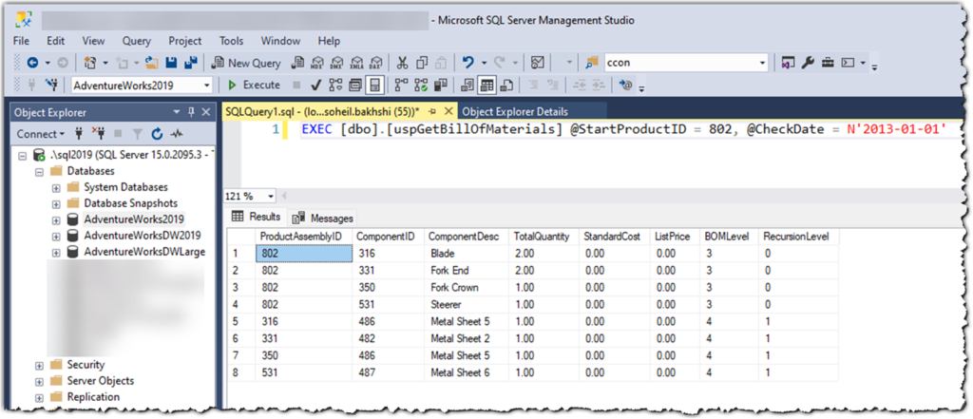Click the Database Engine Query icon
The width and height of the screenshot is (973, 419).
click(298, 63)
